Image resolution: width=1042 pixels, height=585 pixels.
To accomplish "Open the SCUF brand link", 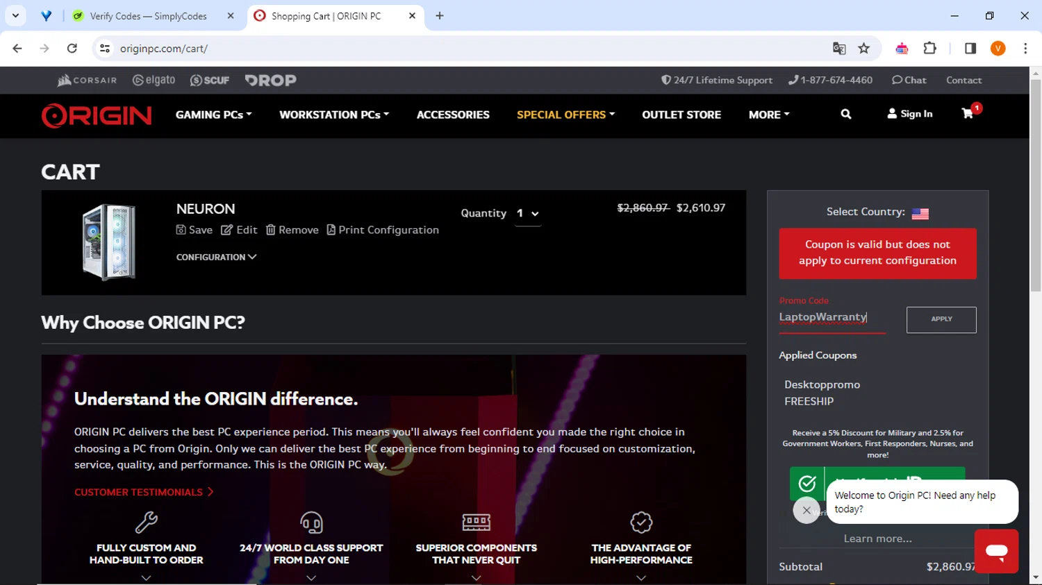I will coord(210,80).
